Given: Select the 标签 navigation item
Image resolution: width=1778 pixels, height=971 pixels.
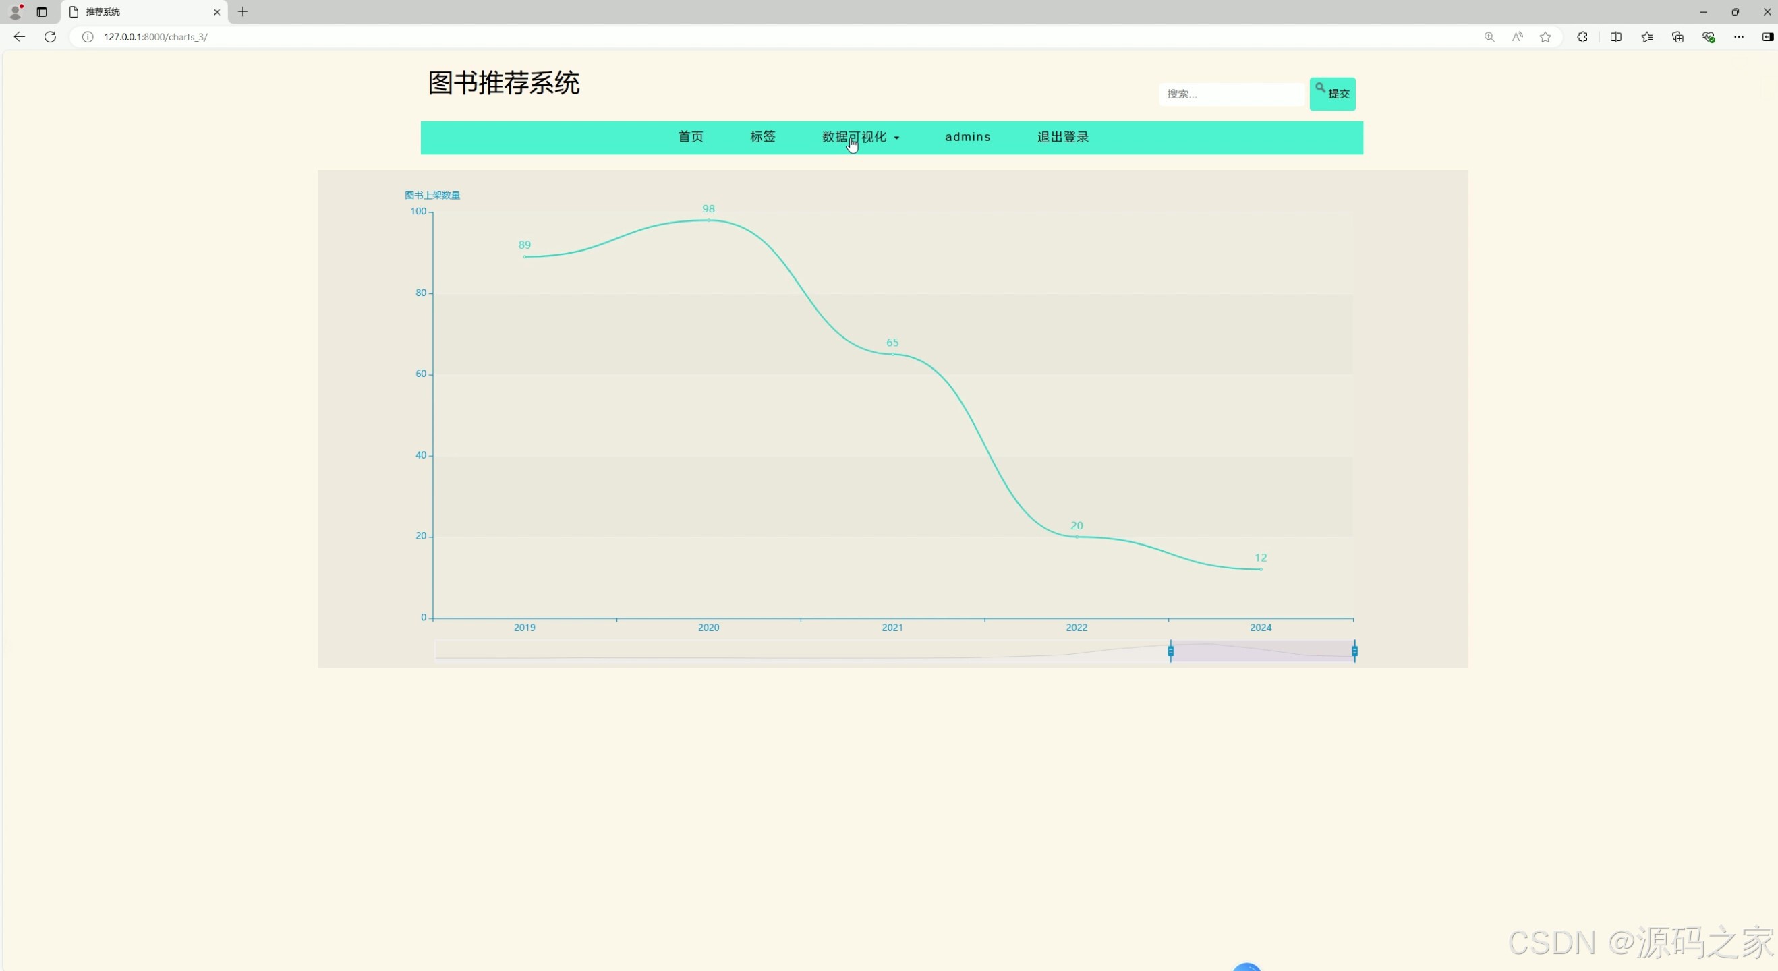Looking at the screenshot, I should tap(763, 137).
